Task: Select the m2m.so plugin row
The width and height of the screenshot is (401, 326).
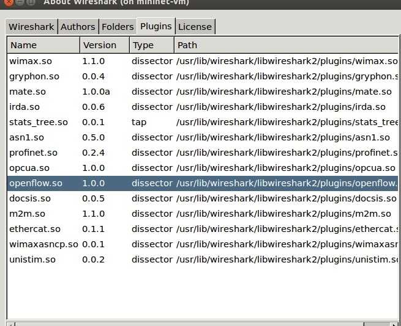Action: click(x=203, y=214)
